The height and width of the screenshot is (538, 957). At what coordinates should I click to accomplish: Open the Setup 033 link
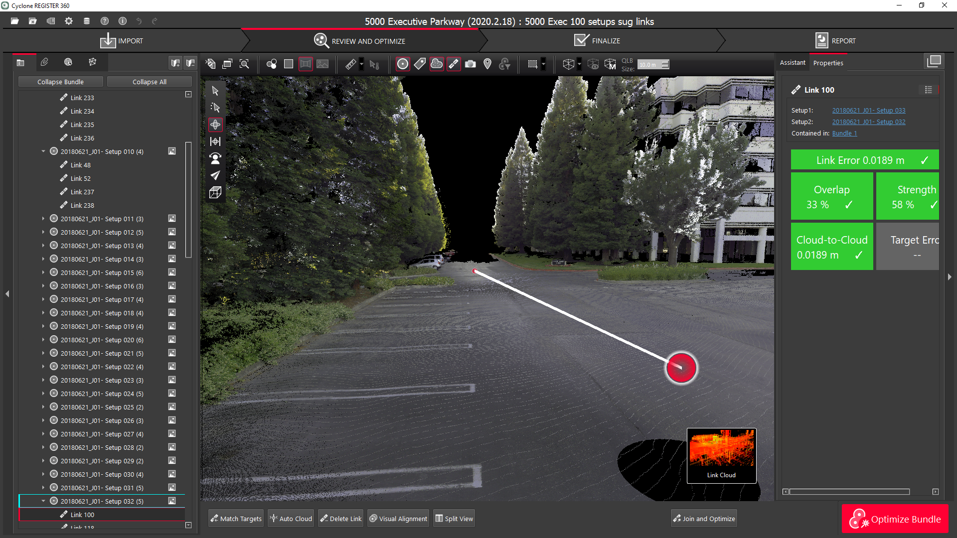click(868, 111)
